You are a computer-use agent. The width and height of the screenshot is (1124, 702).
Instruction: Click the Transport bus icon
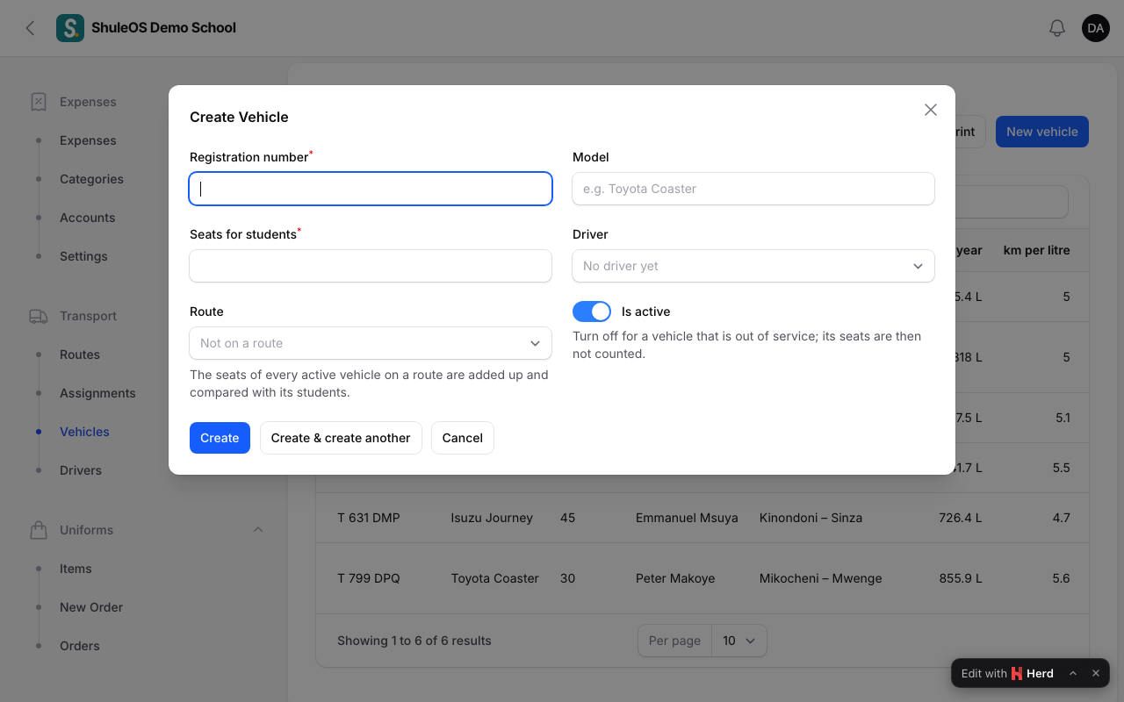coord(39,316)
